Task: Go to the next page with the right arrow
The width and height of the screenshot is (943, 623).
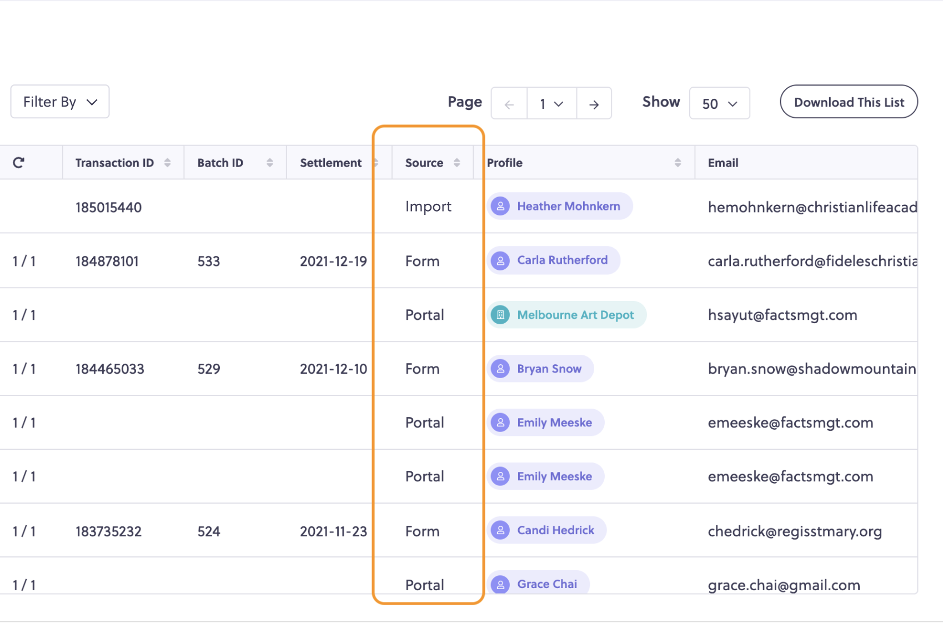Action: pyautogui.click(x=594, y=103)
